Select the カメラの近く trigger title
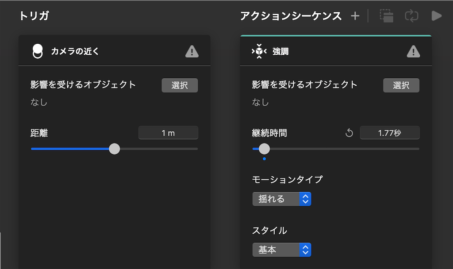 (x=75, y=52)
